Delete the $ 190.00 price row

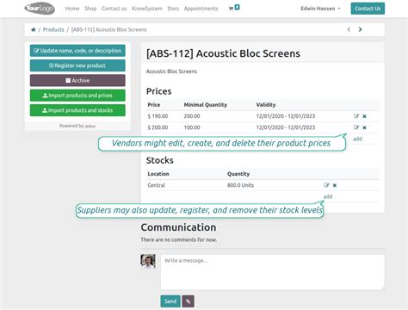tap(364, 116)
